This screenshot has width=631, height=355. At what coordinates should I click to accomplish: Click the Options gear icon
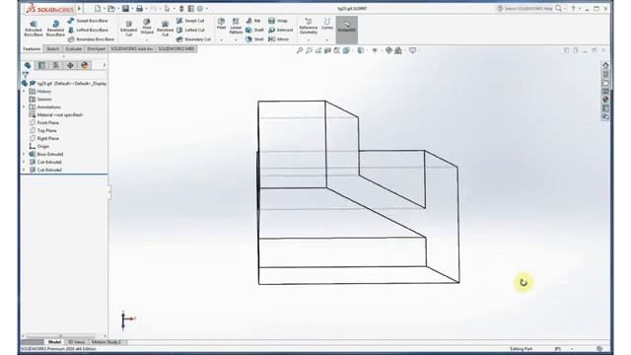pos(200,8)
